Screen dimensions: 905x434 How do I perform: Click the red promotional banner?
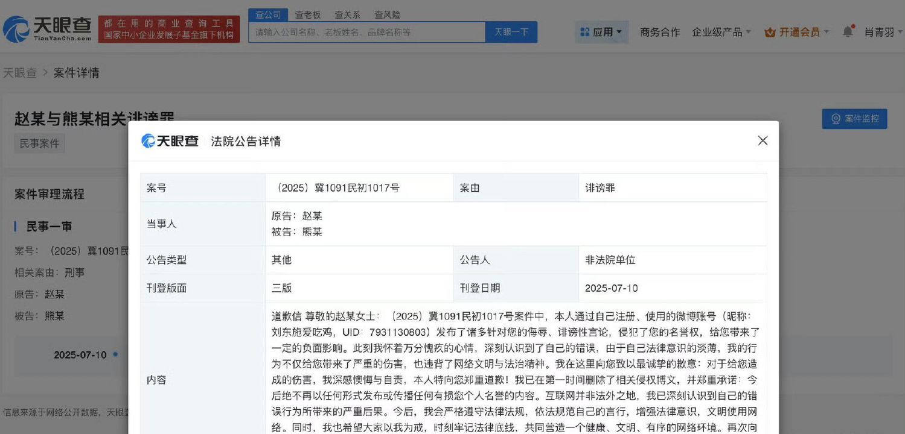[169, 29]
